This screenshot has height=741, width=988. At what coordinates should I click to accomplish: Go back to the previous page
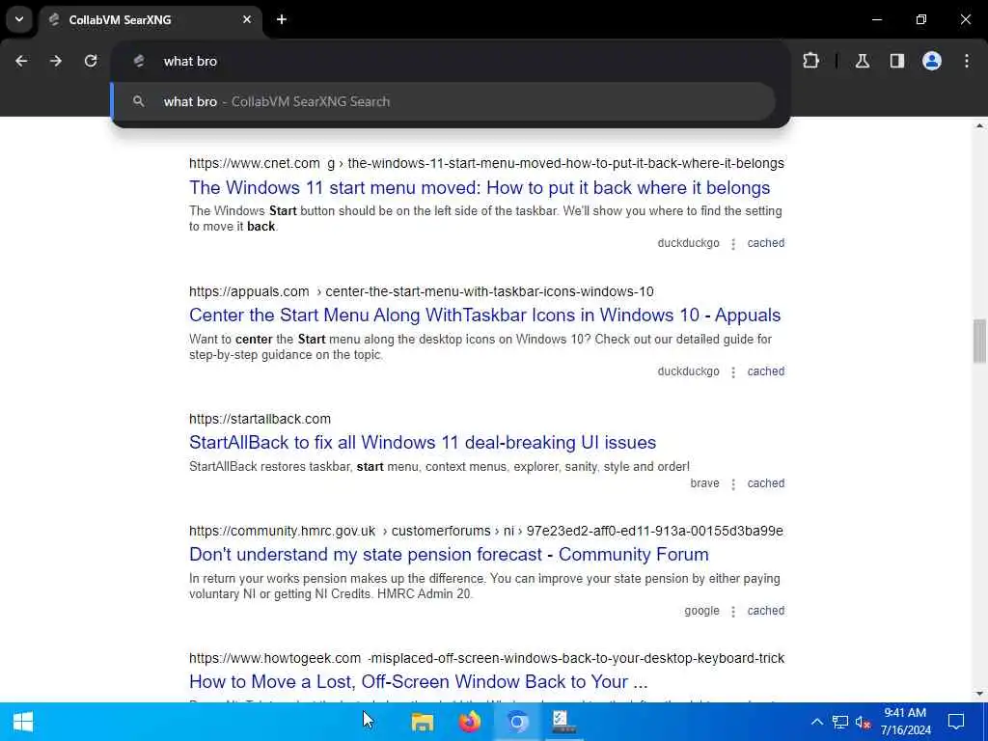[21, 61]
